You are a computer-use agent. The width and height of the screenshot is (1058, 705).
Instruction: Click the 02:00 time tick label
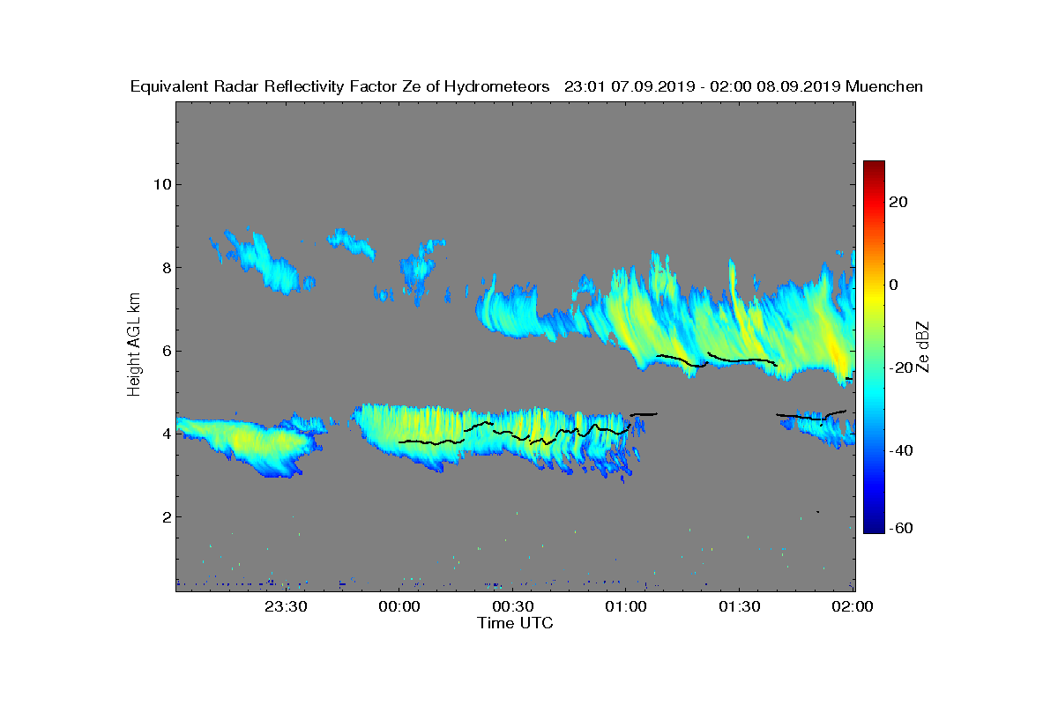click(853, 606)
